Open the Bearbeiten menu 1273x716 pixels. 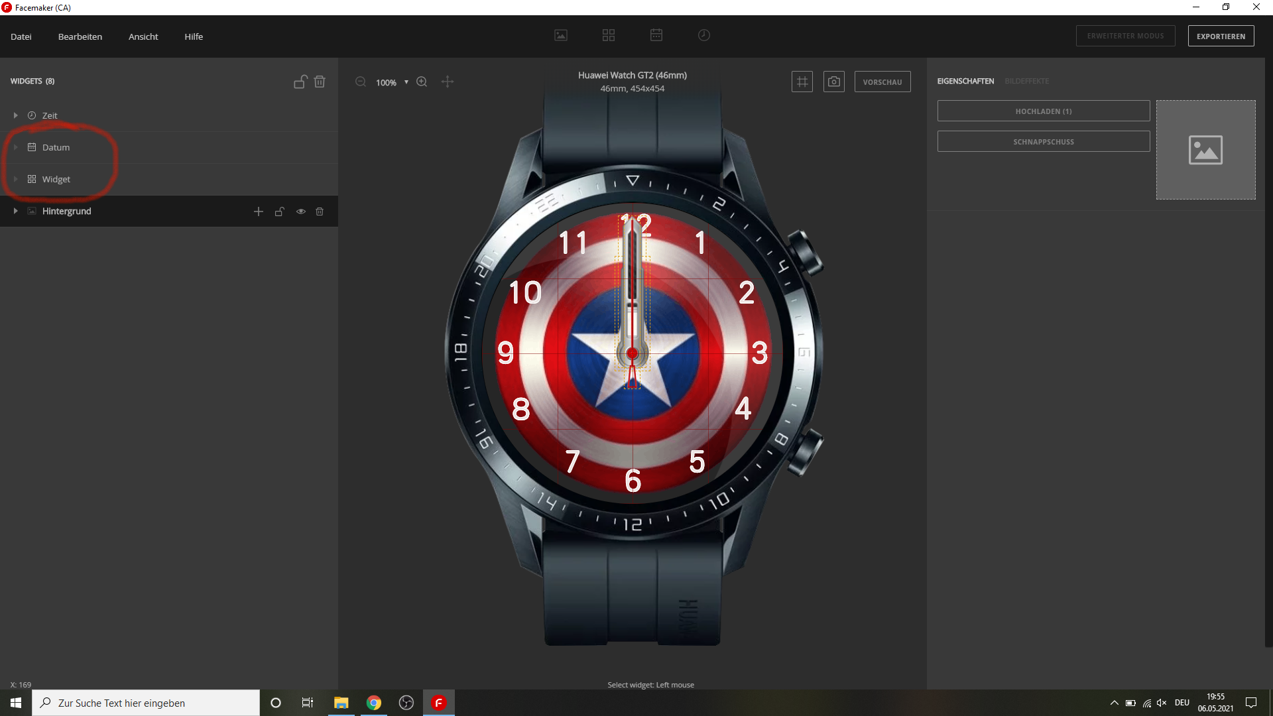(x=80, y=36)
